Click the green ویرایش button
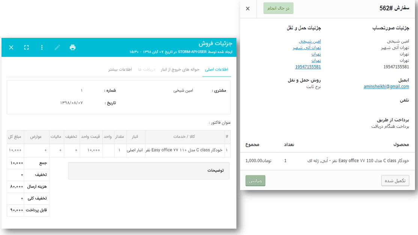This screenshot has width=418, height=235. click(256, 181)
